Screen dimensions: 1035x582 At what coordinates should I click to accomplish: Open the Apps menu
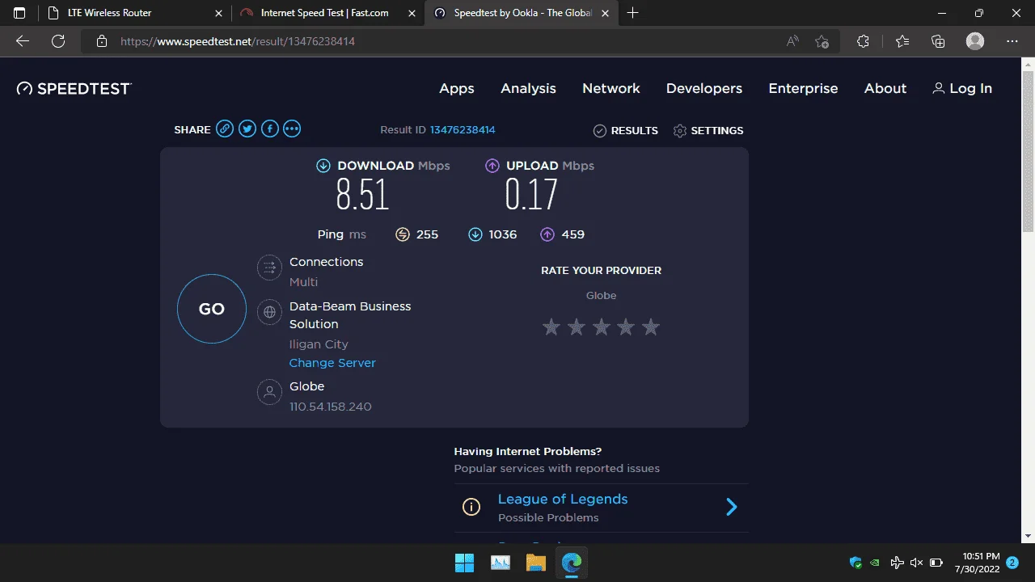pyautogui.click(x=457, y=89)
